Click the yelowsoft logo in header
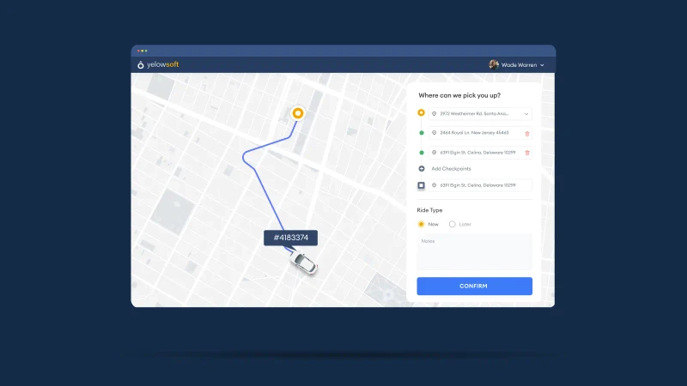This screenshot has width=687, height=386. click(x=158, y=64)
